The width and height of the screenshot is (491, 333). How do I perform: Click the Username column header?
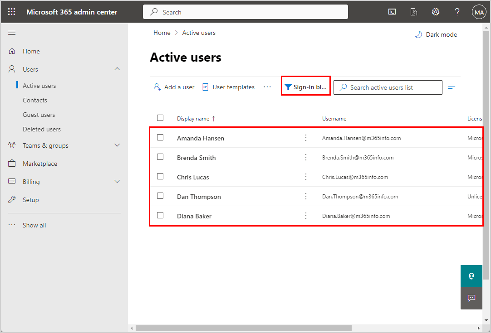(334, 119)
